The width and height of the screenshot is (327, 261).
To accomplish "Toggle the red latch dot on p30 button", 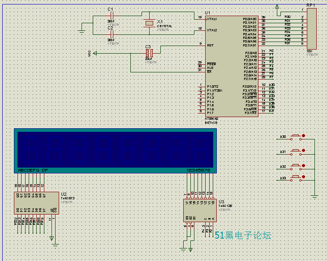I will coord(303,135).
